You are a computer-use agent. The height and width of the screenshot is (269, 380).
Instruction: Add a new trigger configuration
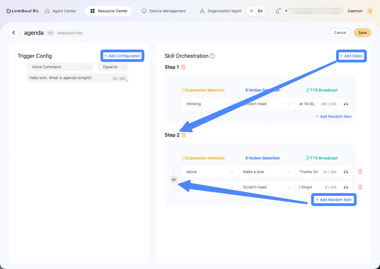(122, 56)
